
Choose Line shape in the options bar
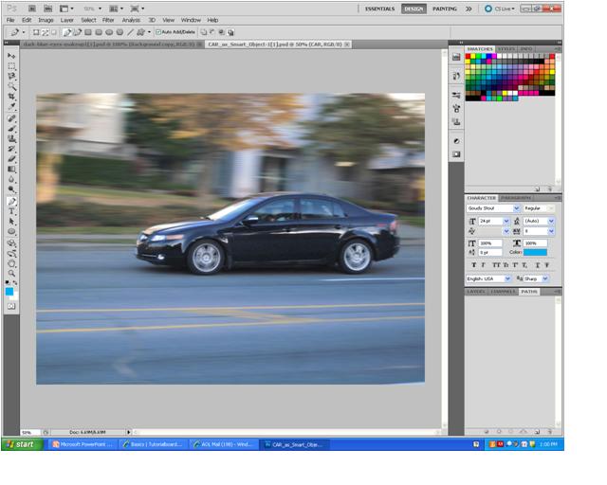pos(131,32)
